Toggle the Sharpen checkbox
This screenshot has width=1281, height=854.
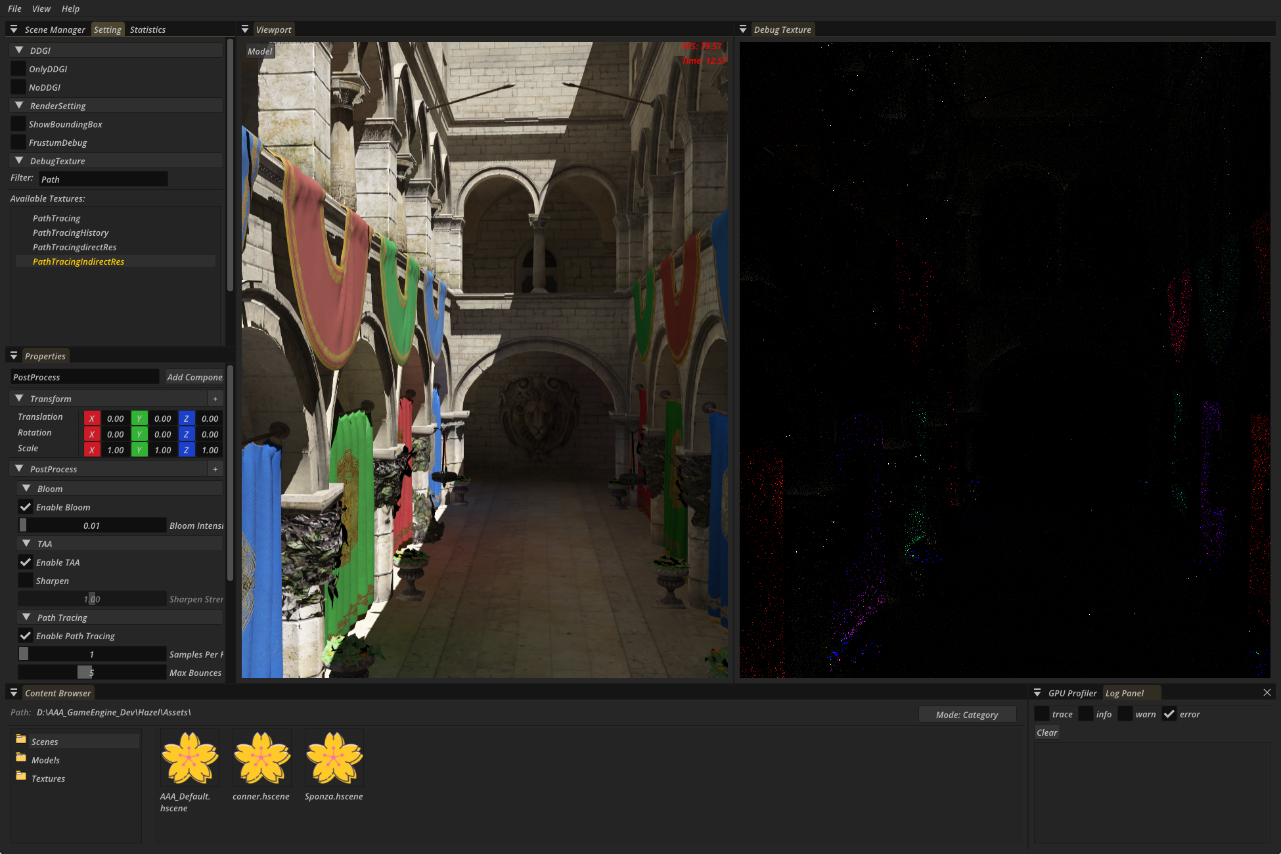pyautogui.click(x=26, y=581)
